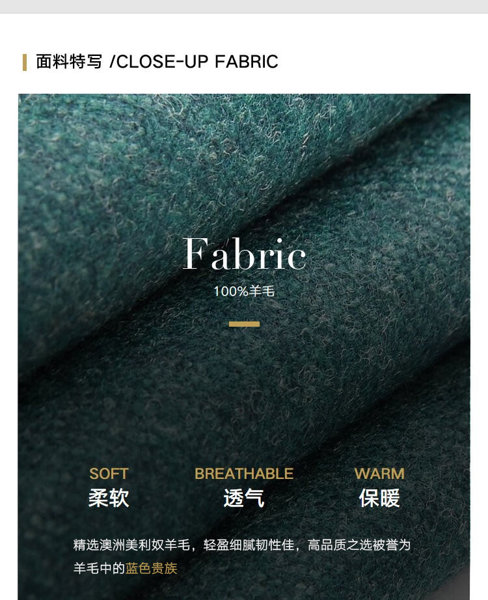Image resolution: width=488 pixels, height=600 pixels.
Task: Click the highlighted 蓝色贵族 text
Action: 151,568
